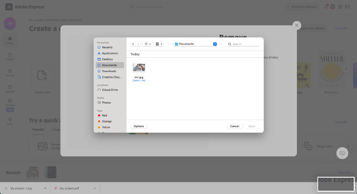Open Home in left sidebar

(x=10, y=40)
